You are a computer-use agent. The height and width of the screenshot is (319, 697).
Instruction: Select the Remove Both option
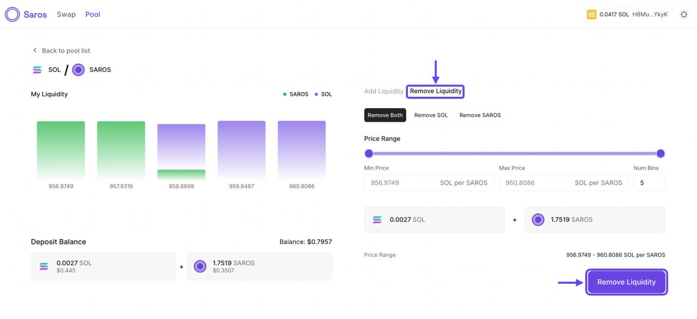385,115
